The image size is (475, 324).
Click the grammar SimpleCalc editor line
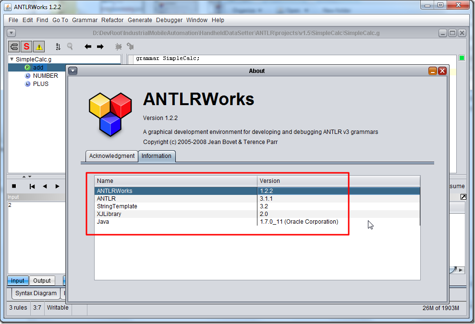(168, 58)
